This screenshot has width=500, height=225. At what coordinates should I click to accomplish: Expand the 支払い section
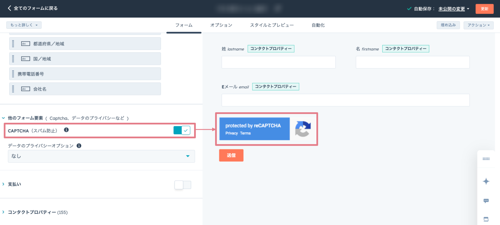tap(4, 184)
